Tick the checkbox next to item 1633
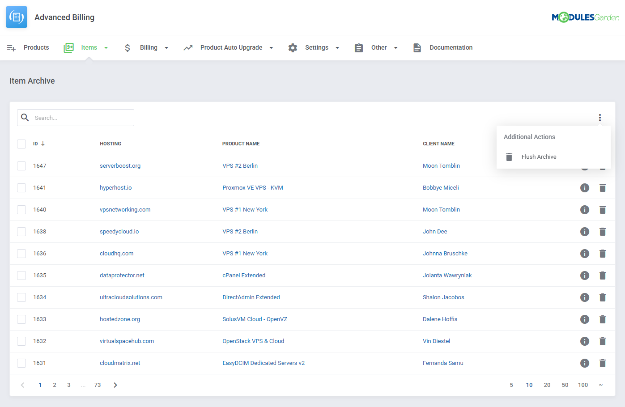This screenshot has height=407, width=625. [x=21, y=319]
